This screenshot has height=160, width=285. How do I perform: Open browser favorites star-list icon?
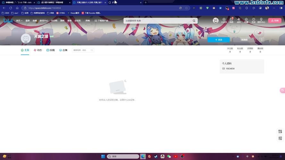tap(254, 8)
